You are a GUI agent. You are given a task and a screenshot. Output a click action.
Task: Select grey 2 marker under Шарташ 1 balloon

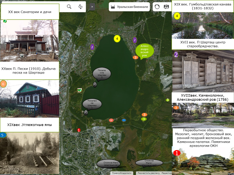coord(86,113)
